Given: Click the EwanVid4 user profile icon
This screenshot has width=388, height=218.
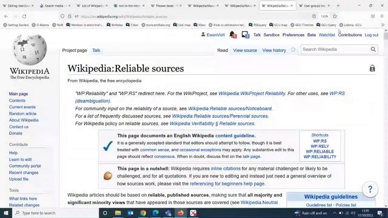Looking at the screenshot, I should point(203,35).
